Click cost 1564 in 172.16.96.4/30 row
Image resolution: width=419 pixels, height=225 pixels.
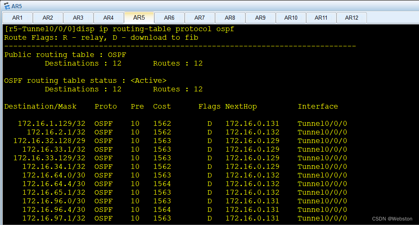(x=162, y=209)
